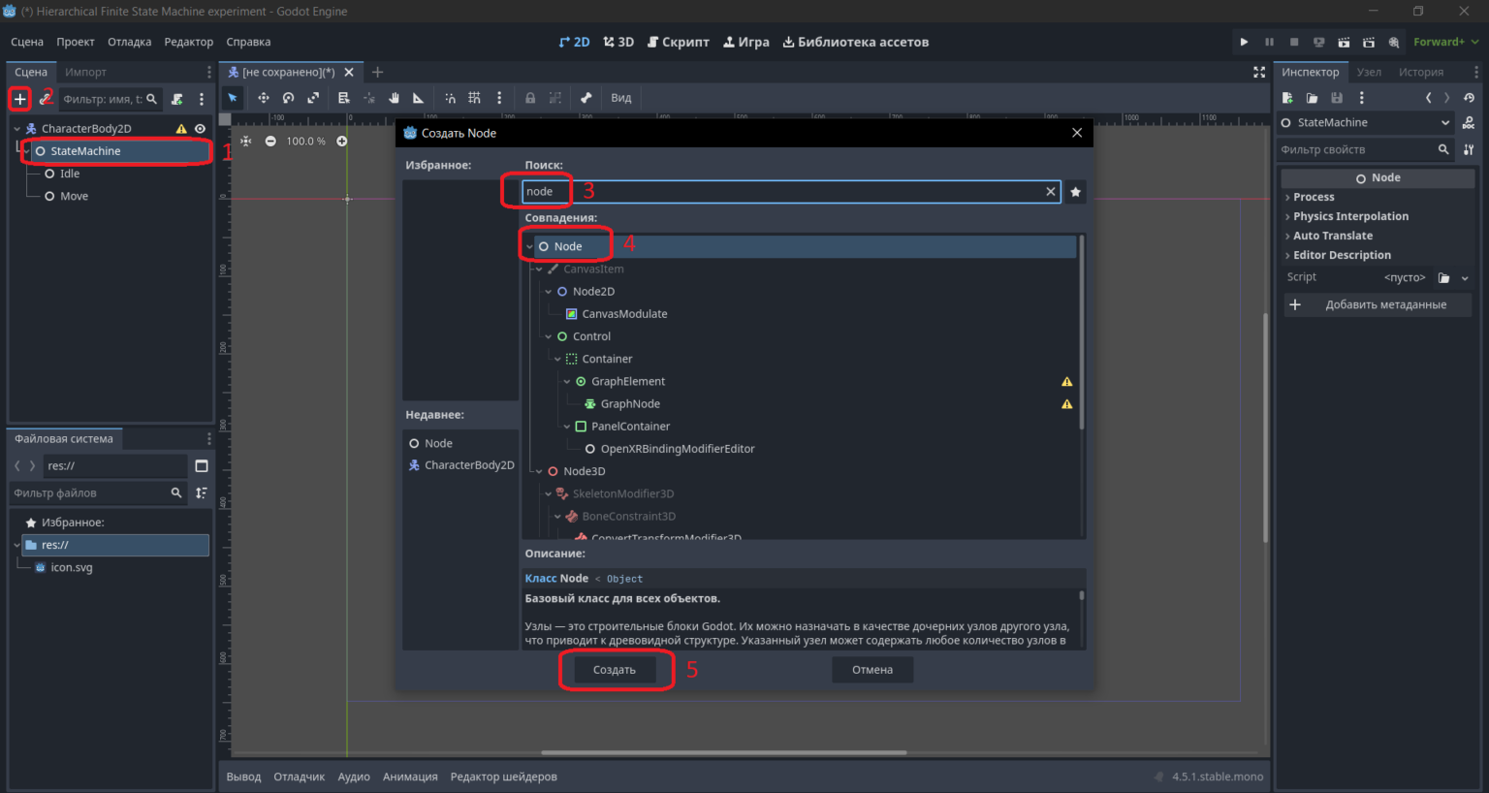Click the attach script icon in Scene dock
This screenshot has width=1489, height=793.
click(x=176, y=99)
